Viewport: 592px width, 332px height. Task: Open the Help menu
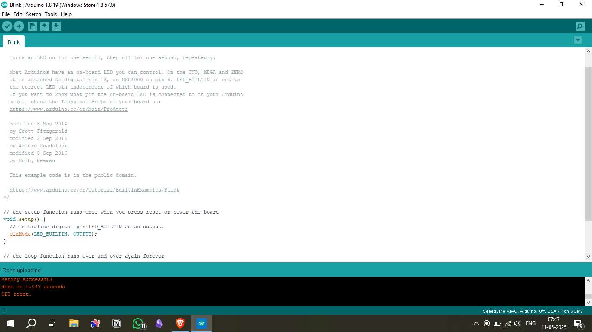click(66, 14)
